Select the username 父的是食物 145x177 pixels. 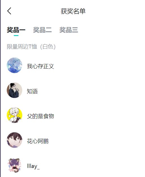pos(40,116)
